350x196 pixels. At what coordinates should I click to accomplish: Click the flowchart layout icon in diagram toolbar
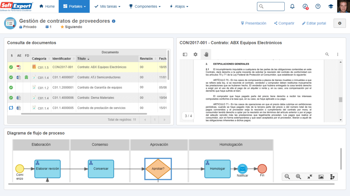[x=332, y=177]
